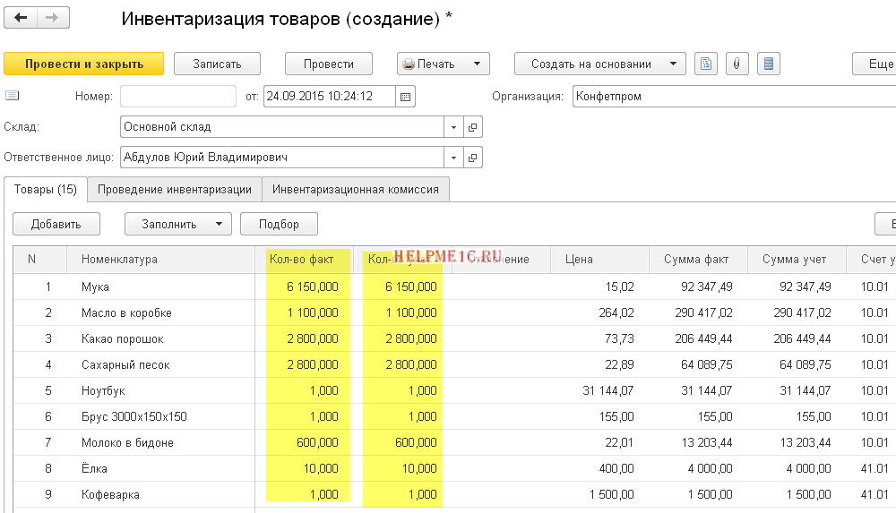Click the paperclip attached files icon
Viewport: 896px width, 513px height.
pyautogui.click(x=736, y=64)
